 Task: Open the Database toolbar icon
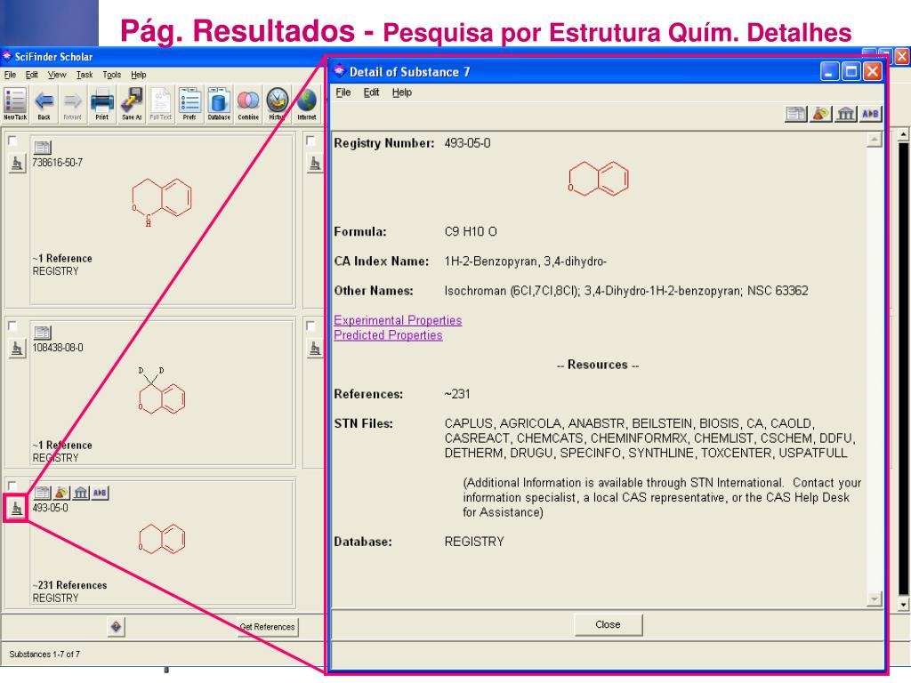click(219, 104)
